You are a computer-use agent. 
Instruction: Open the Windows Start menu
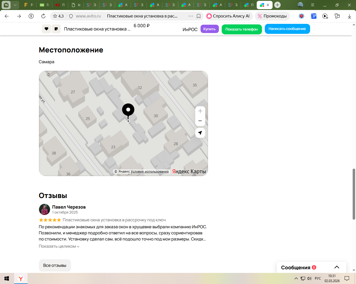point(7,278)
